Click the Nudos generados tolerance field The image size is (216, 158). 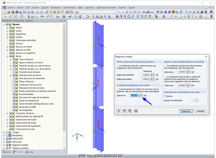tap(146, 79)
